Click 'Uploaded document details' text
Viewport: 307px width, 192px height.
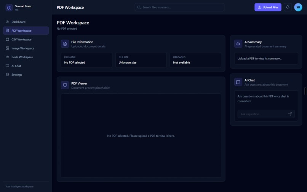88,46
